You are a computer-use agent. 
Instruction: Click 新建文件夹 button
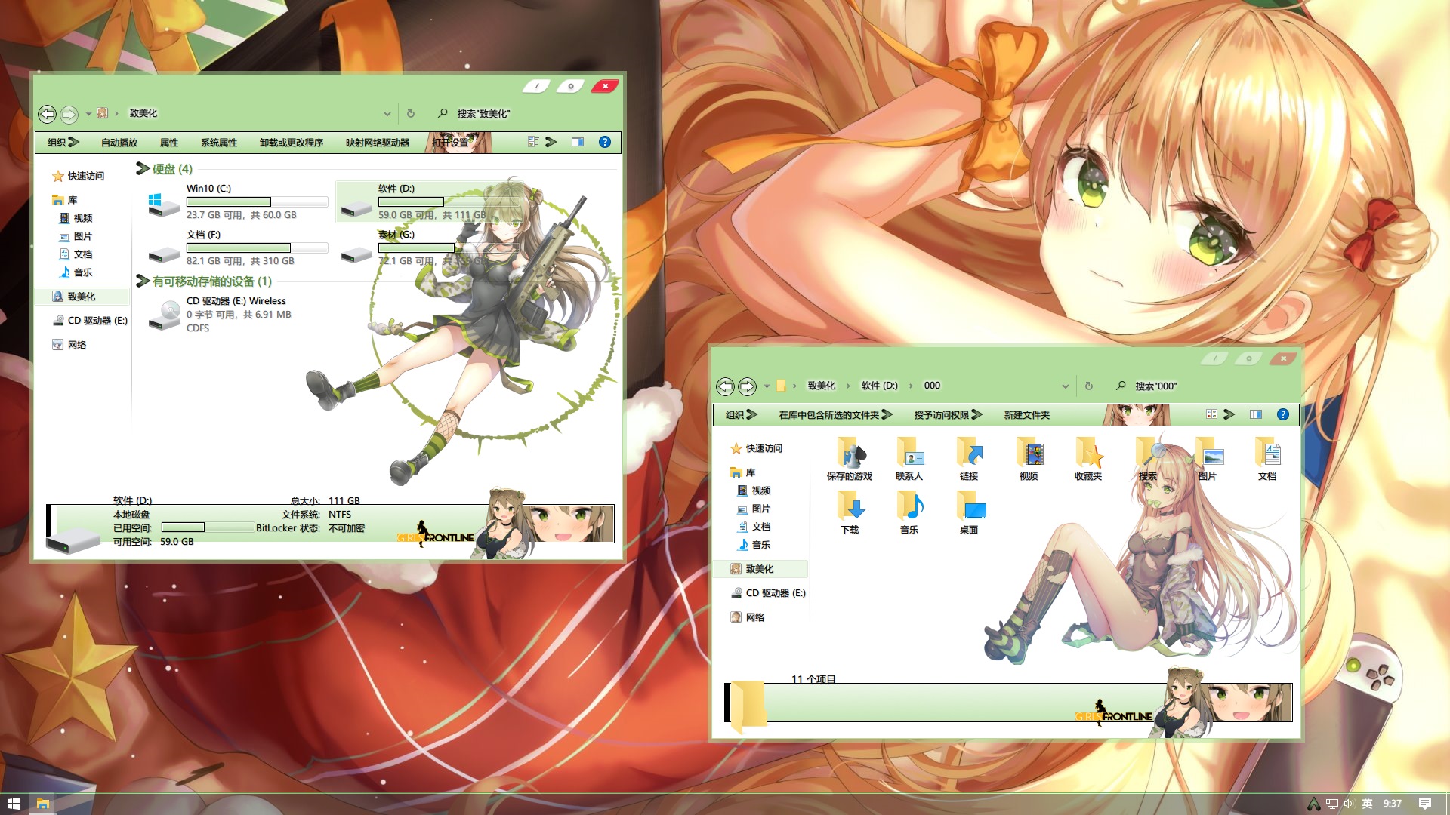pos(1027,414)
